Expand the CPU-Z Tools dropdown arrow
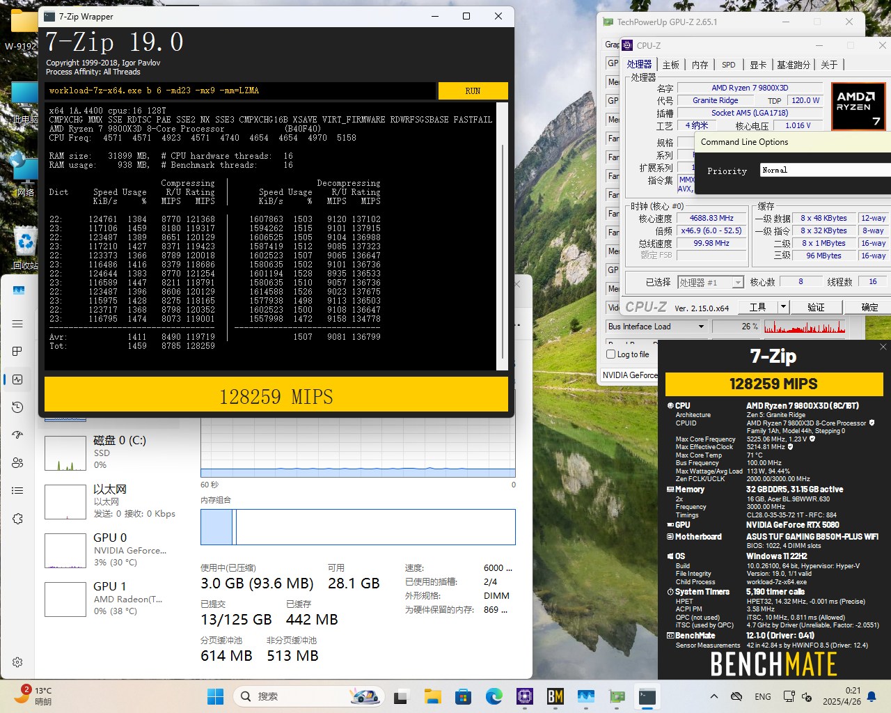Viewport: 891px width, 713px height. 783,307
